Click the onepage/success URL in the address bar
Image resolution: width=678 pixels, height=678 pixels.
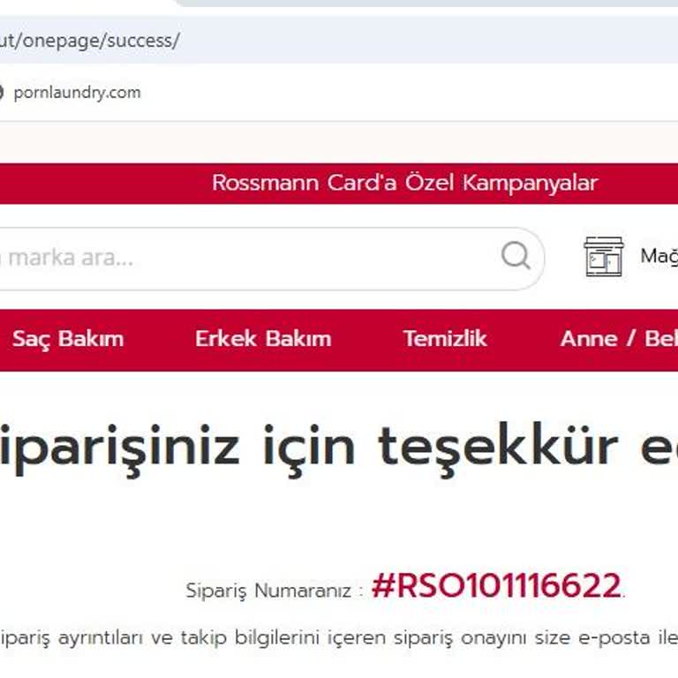89,41
